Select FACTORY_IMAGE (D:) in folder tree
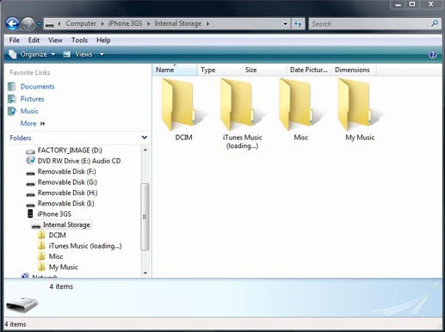This screenshot has height=332, width=445. tap(70, 151)
